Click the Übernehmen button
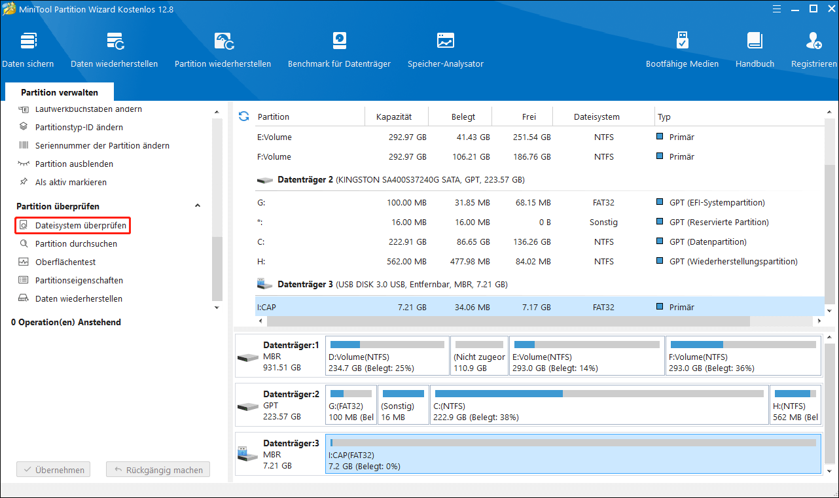Screen dimensions: 839x498 click(x=53, y=470)
